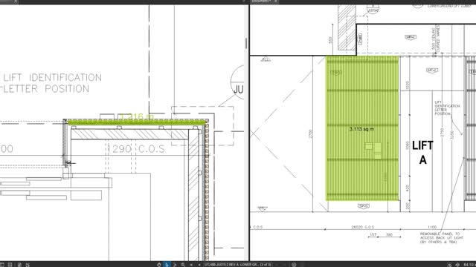
Task: Click the vertical scrollbar thumb of left pane
Action: [246, 43]
